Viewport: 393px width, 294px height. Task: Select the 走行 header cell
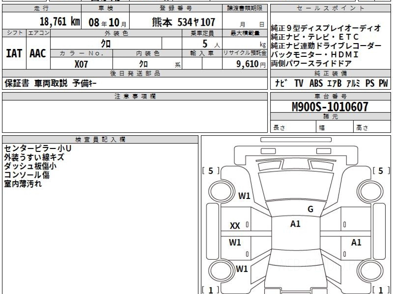42,8
